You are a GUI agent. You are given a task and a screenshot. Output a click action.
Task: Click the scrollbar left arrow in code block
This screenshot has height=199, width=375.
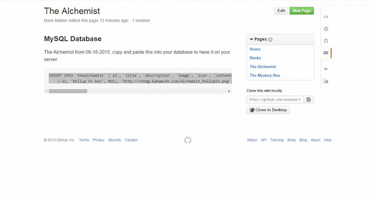[x=46, y=91]
